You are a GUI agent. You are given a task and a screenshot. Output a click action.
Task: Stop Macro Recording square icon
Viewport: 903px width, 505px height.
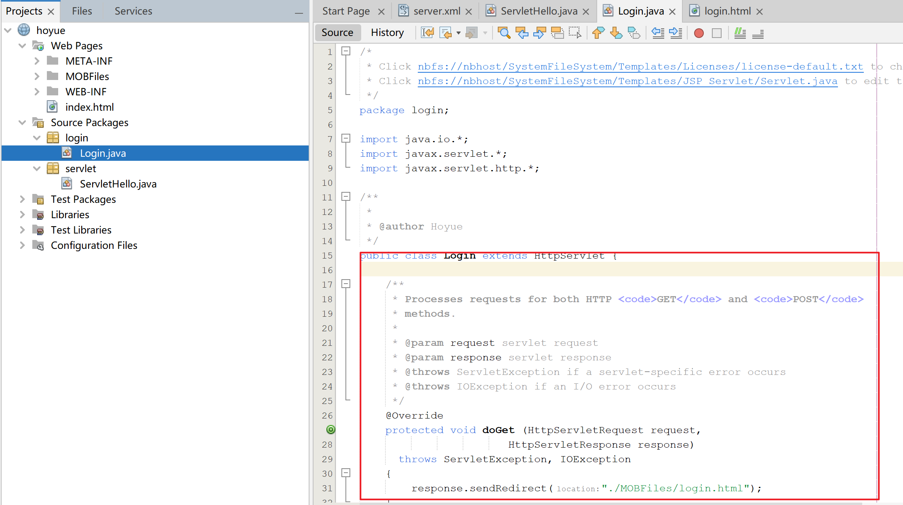coord(717,33)
